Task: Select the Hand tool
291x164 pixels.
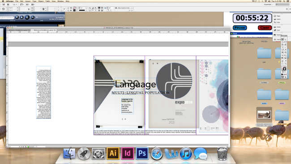Action: click(x=282, y=63)
